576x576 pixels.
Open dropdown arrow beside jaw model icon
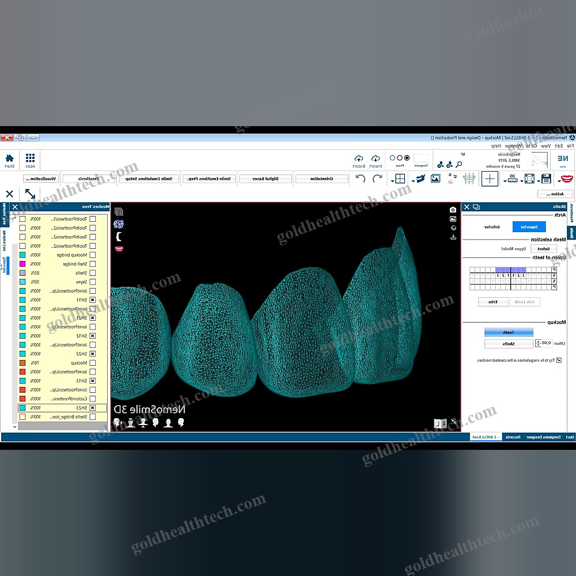[413, 181]
